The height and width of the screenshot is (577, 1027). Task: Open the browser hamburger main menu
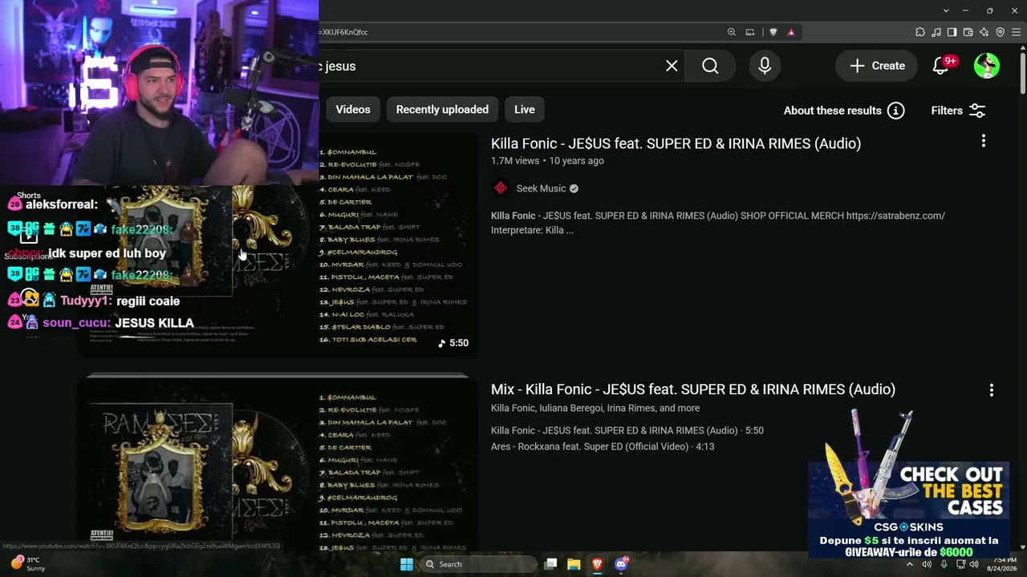(1017, 32)
